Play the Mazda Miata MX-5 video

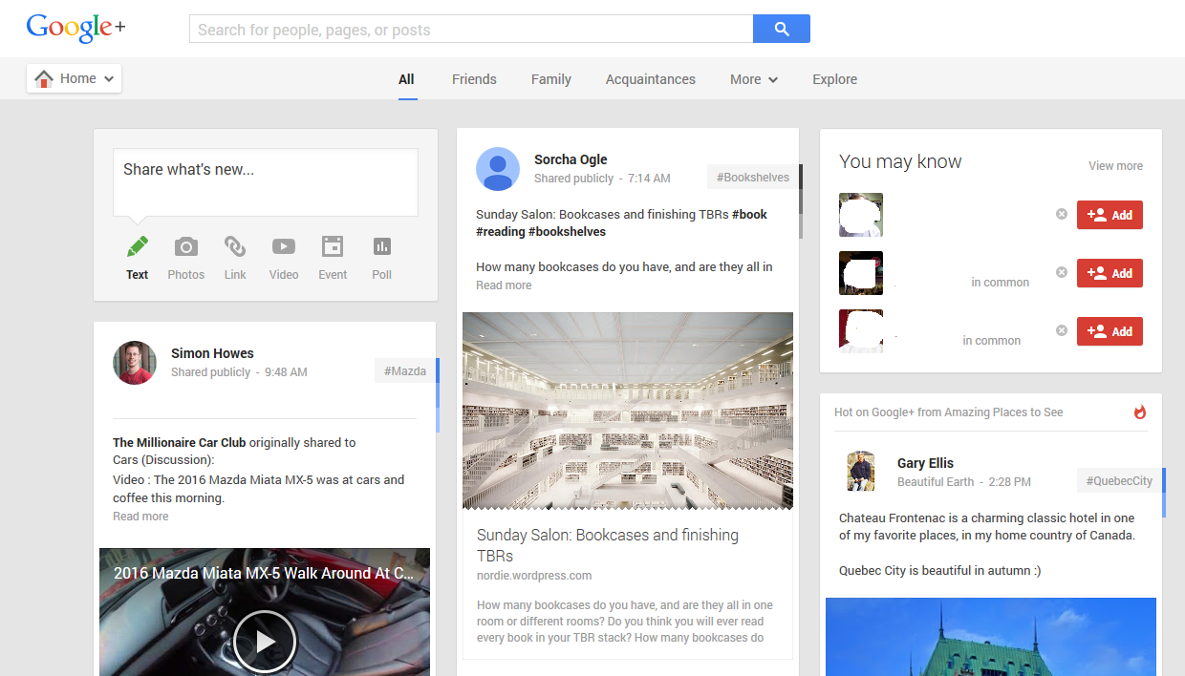(265, 642)
